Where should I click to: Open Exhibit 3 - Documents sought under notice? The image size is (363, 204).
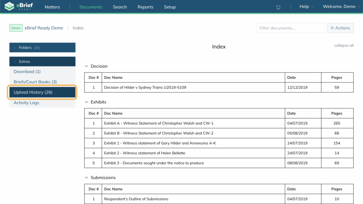point(154,163)
